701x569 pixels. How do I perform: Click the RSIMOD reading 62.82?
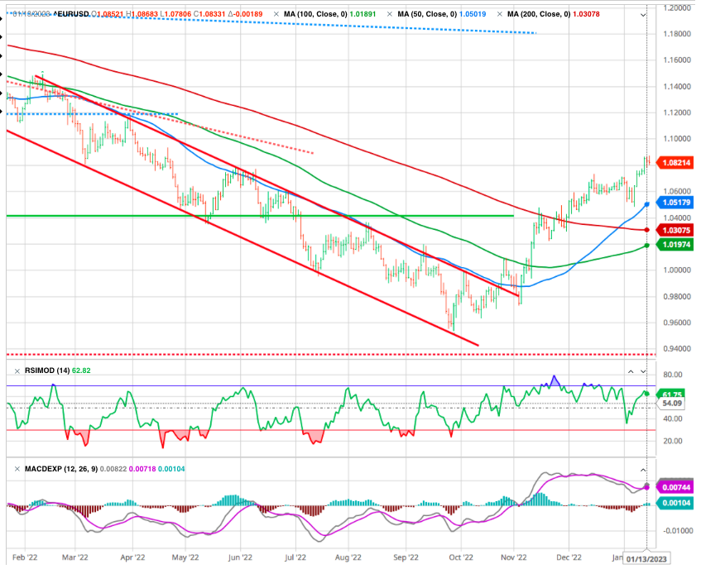81,371
